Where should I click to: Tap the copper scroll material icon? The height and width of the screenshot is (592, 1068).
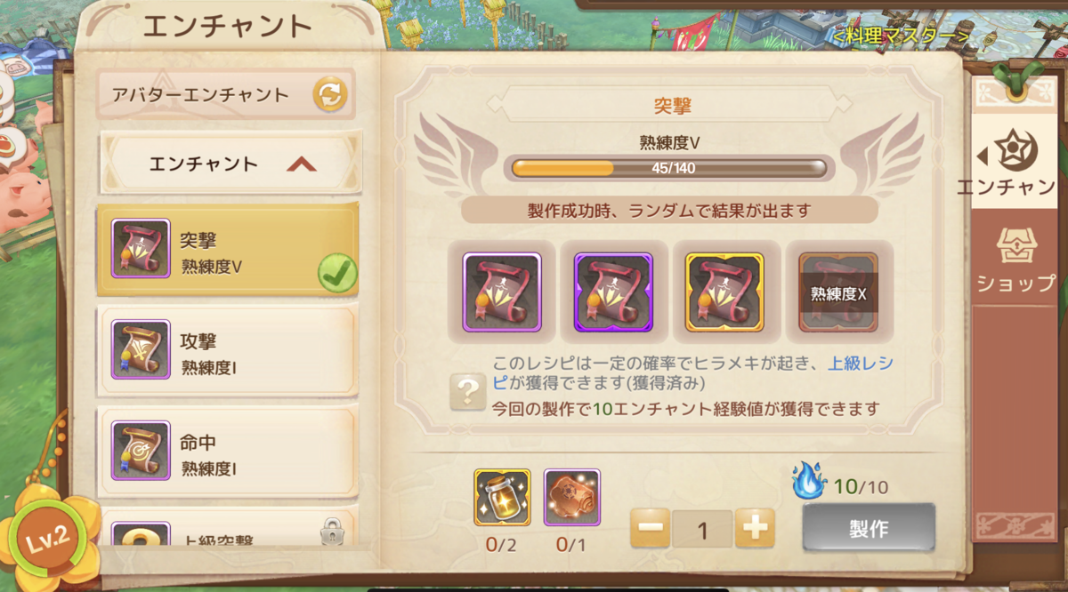(572, 497)
